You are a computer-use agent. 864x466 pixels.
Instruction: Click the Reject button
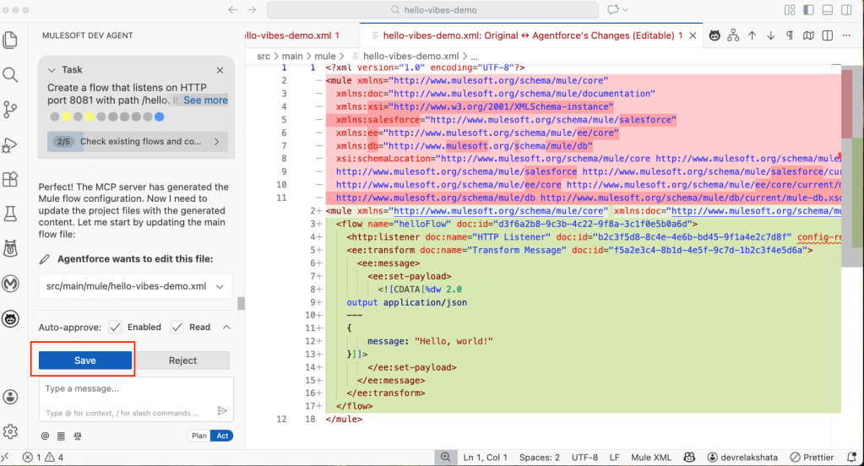[x=182, y=360]
